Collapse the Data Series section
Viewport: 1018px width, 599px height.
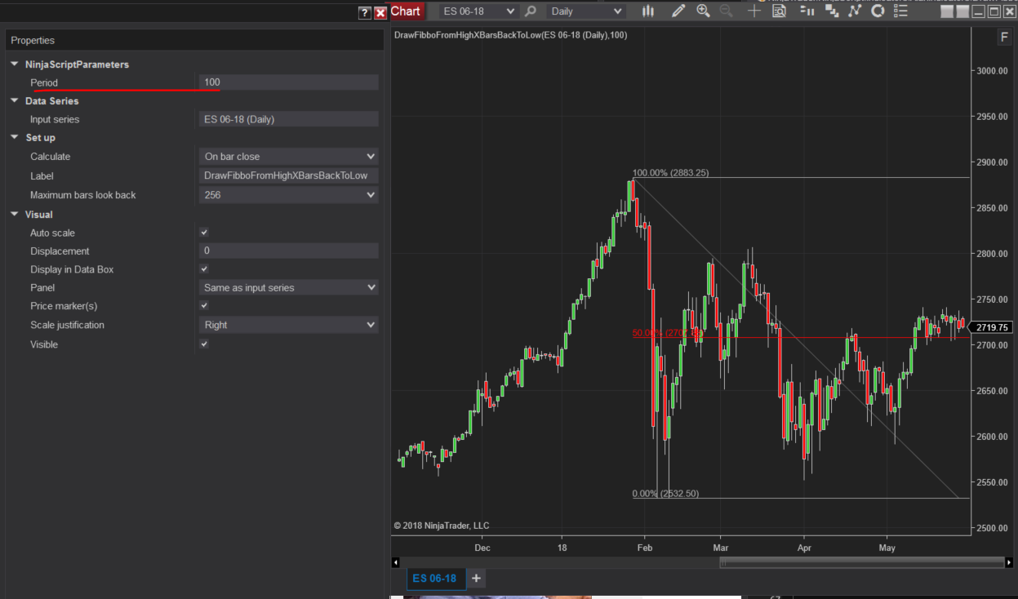click(x=14, y=101)
